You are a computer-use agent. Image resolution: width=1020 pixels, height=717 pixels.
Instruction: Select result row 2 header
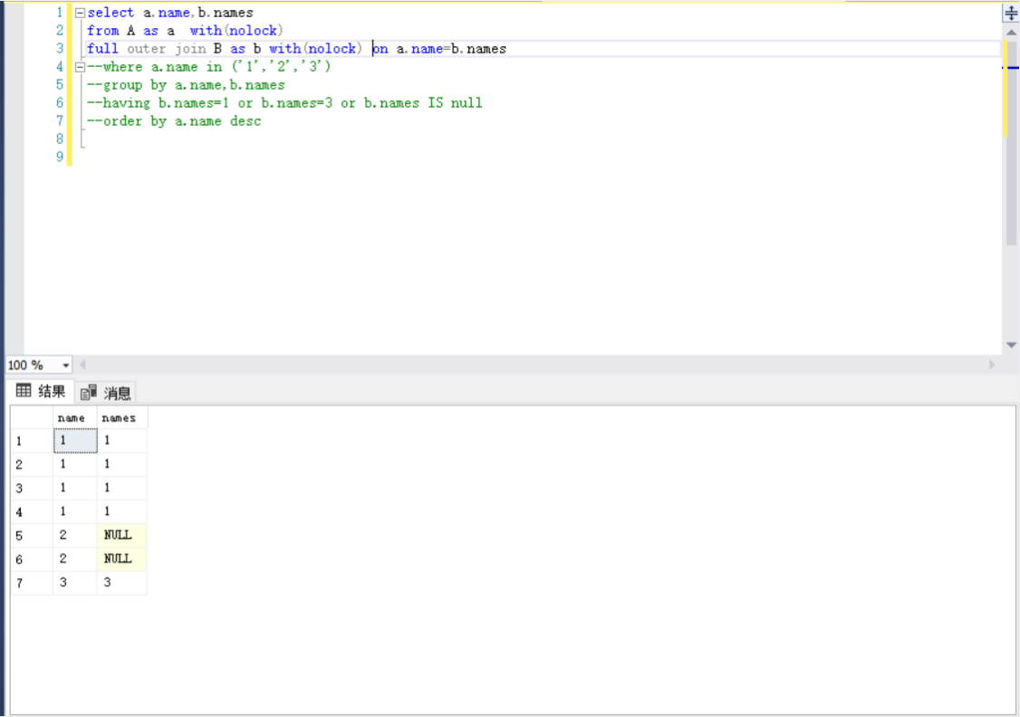pos(32,464)
